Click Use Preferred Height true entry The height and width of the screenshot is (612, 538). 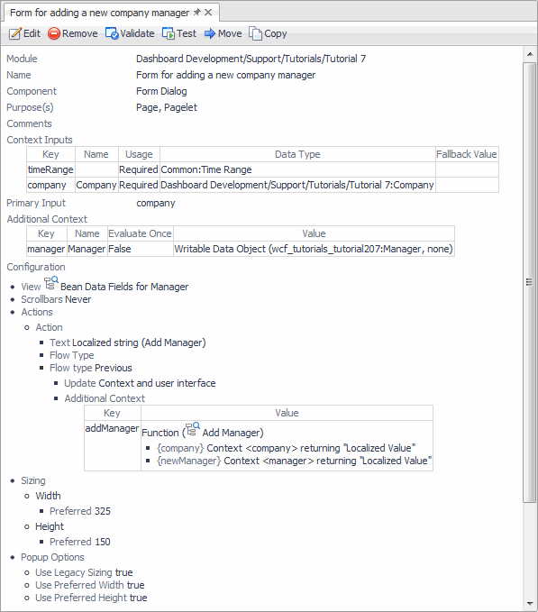tap(91, 598)
